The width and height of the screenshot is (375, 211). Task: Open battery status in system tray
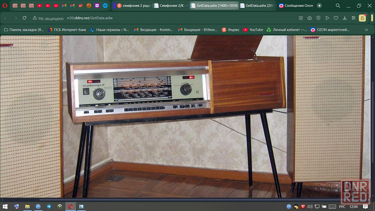324,206
